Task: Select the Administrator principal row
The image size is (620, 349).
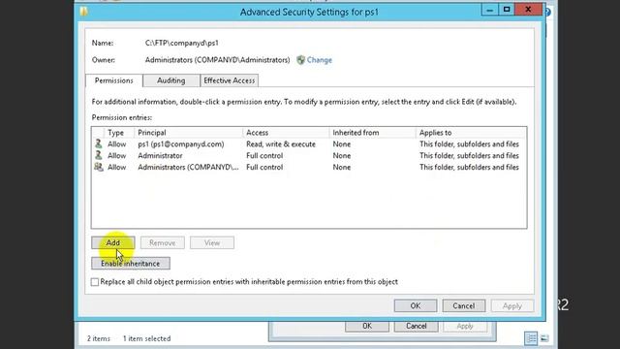Action: (309, 155)
